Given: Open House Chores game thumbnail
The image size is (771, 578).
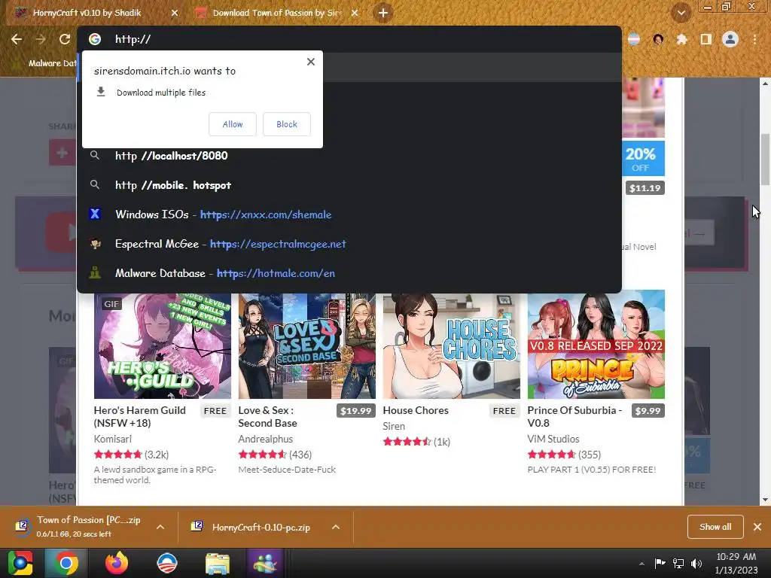Looking at the screenshot, I should 452,346.
